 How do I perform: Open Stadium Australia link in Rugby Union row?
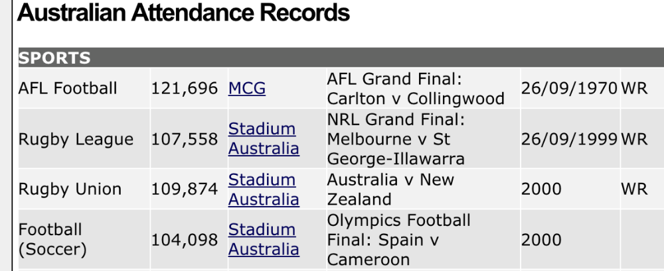[x=264, y=190]
